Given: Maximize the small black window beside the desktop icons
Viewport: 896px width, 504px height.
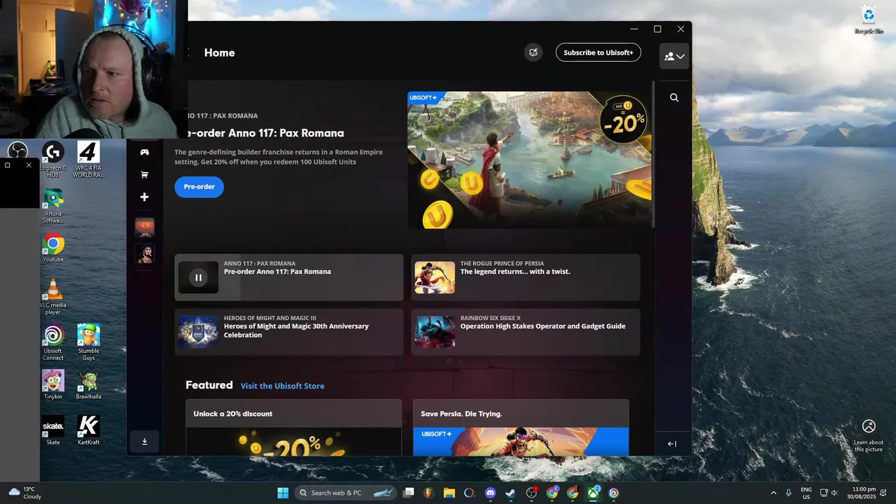Looking at the screenshot, I should pyautogui.click(x=7, y=165).
